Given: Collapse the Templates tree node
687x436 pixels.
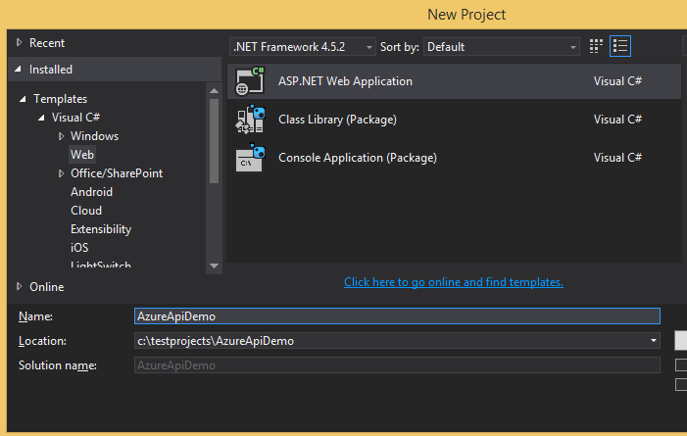Looking at the screenshot, I should (23, 99).
